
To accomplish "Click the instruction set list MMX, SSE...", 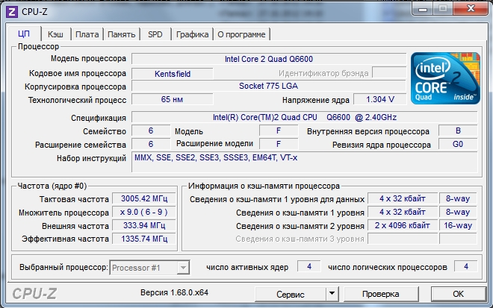I will pyautogui.click(x=304, y=162).
